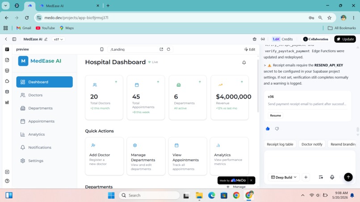Click inside the chat message box
The image size is (360, 202).
310,162
